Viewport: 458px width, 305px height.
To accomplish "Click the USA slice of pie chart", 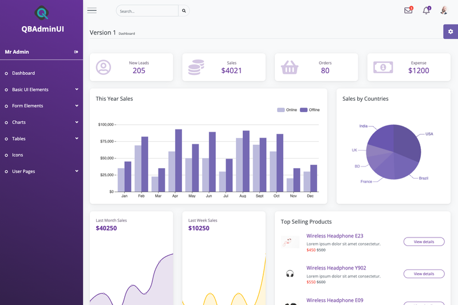I will (x=408, y=141).
